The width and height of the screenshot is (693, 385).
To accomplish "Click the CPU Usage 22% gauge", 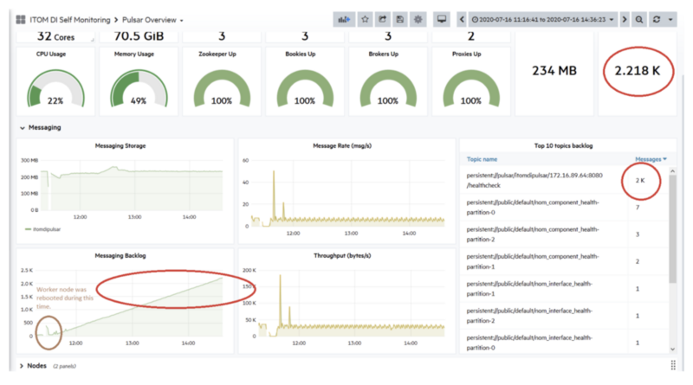I will click(x=55, y=89).
